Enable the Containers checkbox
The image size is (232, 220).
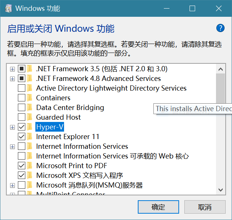[x=22, y=98]
